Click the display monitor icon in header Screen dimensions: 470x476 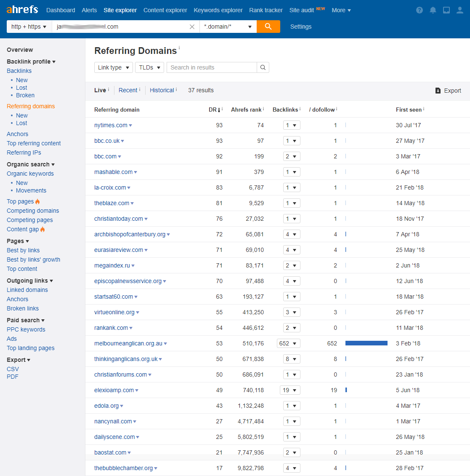point(446,11)
